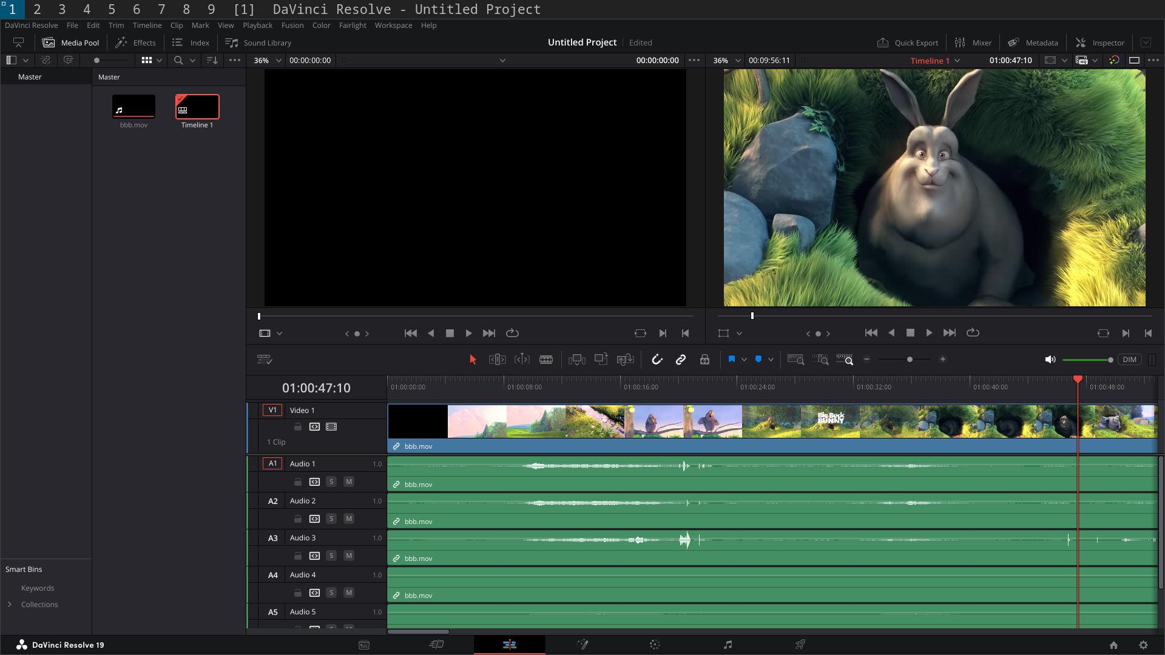Viewport: 1165px width, 655px height.
Task: Open Project Manager home icon
Action: point(1113,645)
